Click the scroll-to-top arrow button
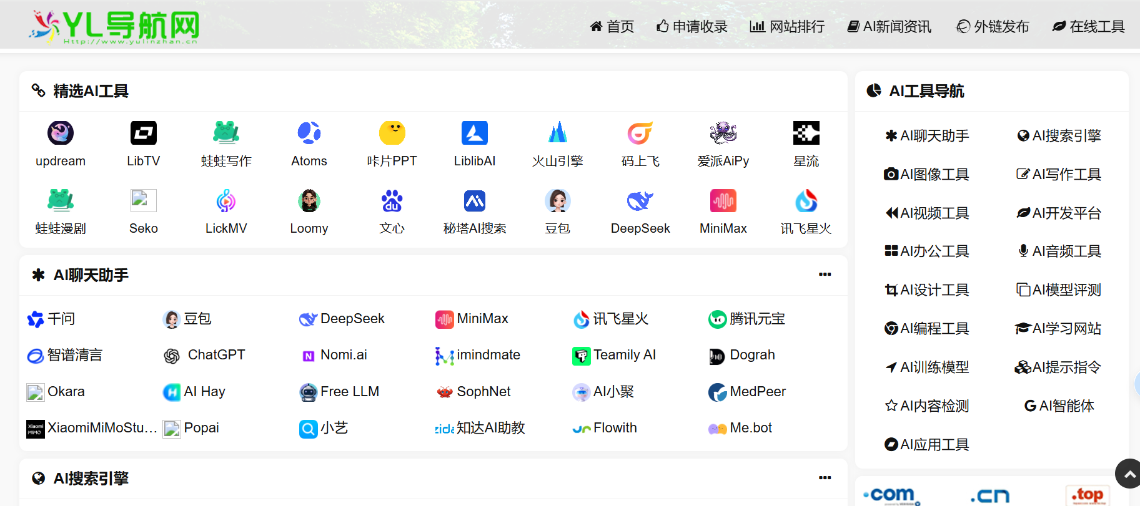 pos(1129,474)
